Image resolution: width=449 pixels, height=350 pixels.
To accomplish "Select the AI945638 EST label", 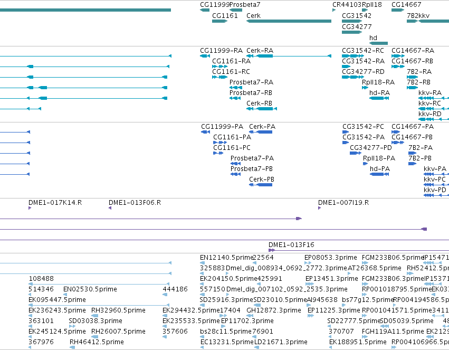I will tap(322, 300).
